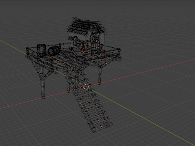Select the coiled rope object beside the barrel
This screenshot has height=146, width=195.
point(54,51)
